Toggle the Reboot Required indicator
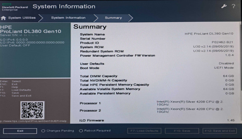This screenshot has width=242, height=139. [81, 131]
